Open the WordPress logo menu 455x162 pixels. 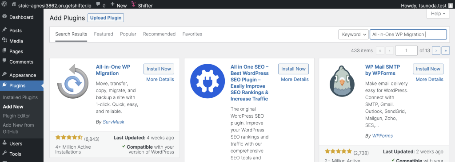(4, 4)
